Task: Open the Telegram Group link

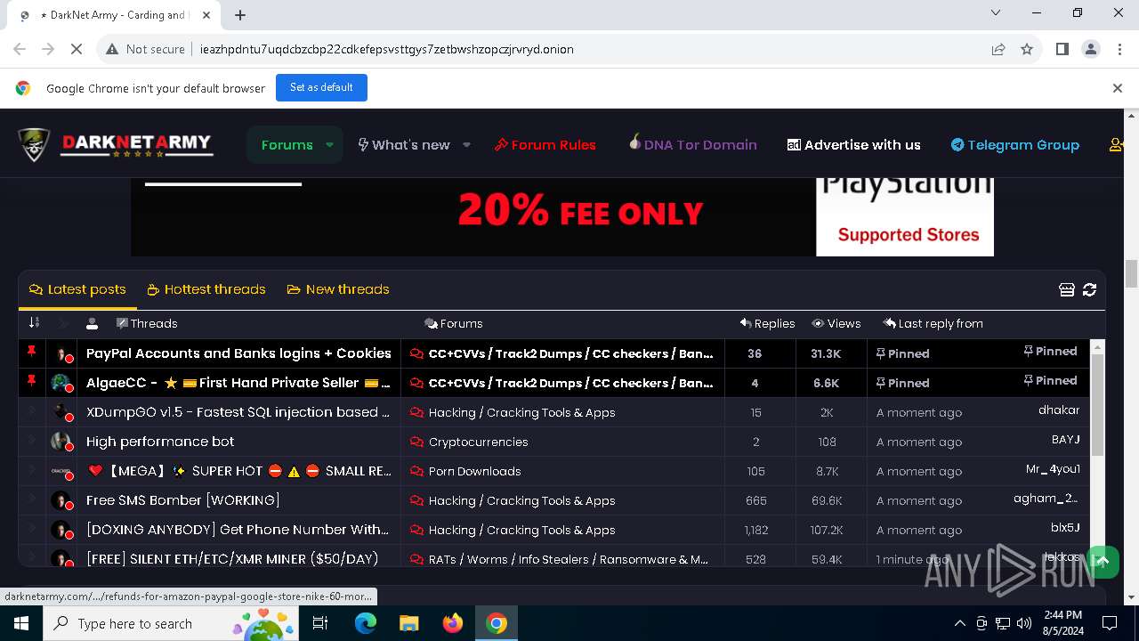Action: coord(1014,144)
